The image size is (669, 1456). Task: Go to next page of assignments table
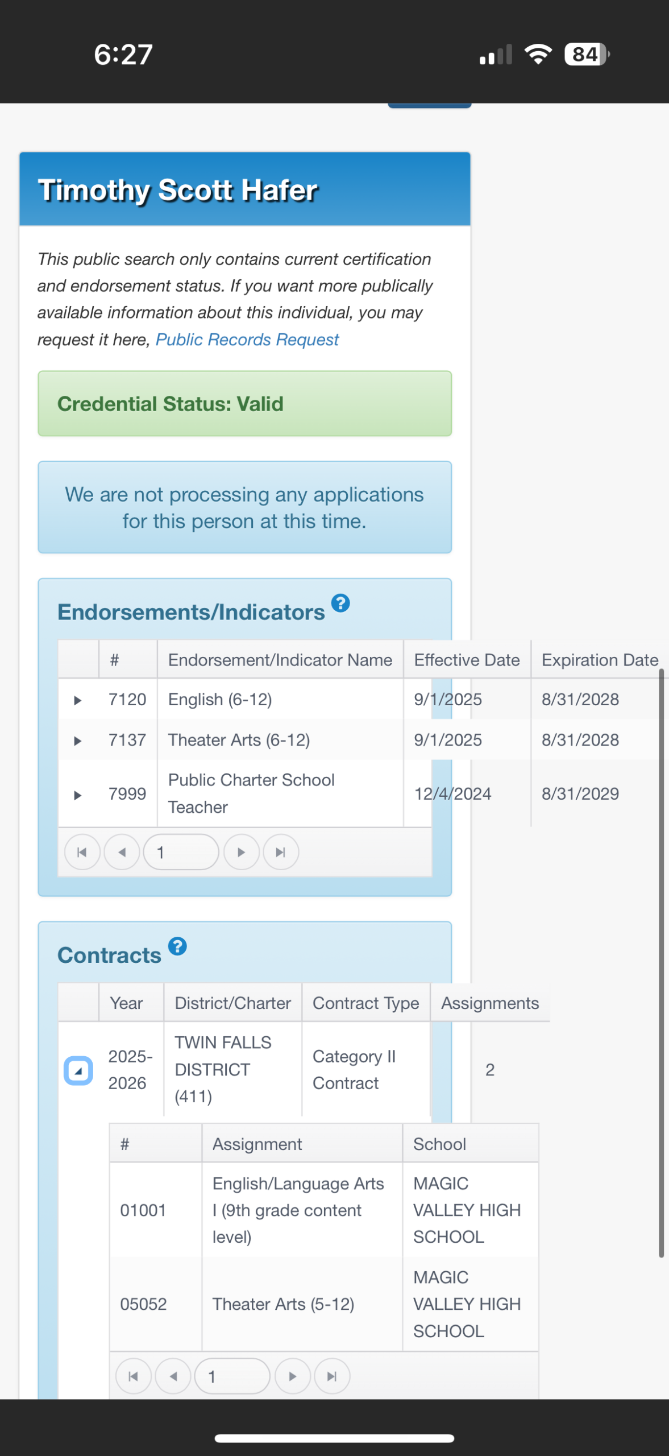pyautogui.click(x=293, y=1376)
